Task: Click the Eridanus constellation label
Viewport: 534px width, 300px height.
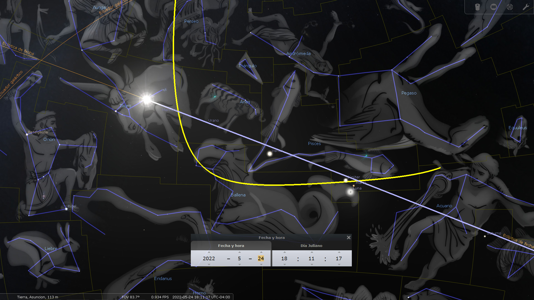Action: 163,279
